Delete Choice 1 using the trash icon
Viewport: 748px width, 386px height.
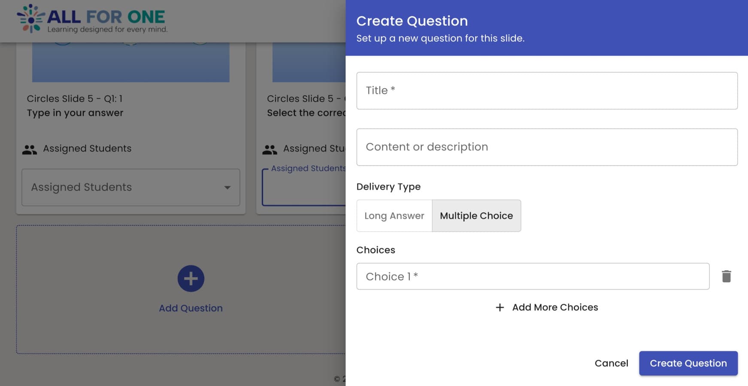point(727,276)
